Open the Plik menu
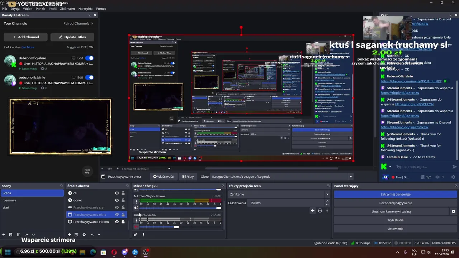 point(4,9)
